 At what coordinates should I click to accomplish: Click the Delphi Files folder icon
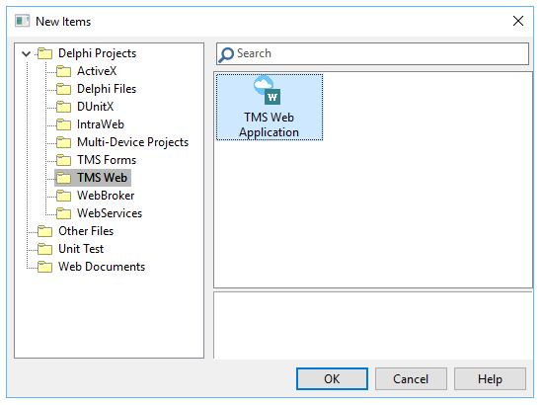click(x=63, y=89)
